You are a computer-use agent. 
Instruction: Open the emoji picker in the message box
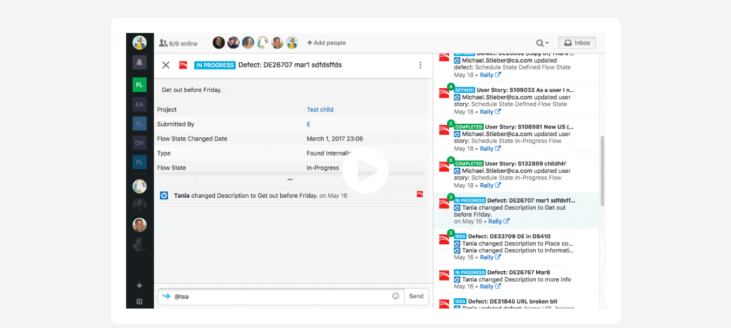click(x=396, y=296)
